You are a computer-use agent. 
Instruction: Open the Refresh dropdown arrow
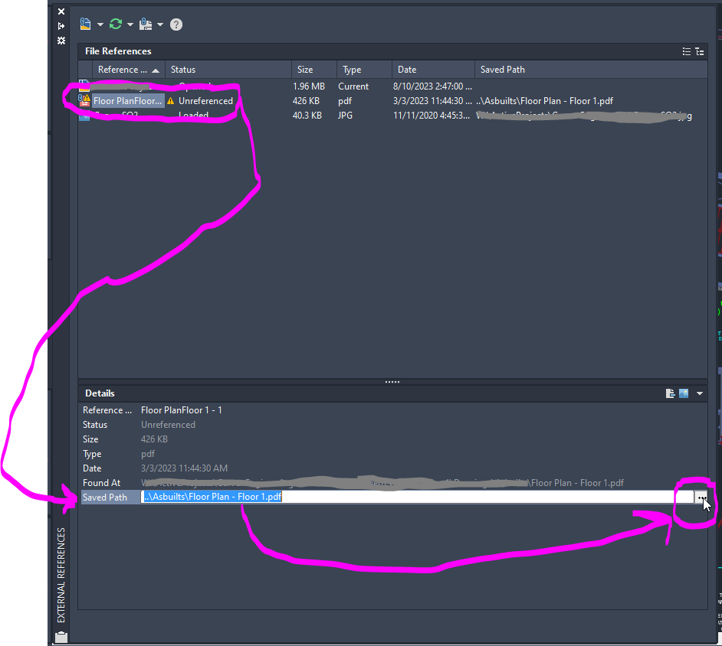[130, 24]
